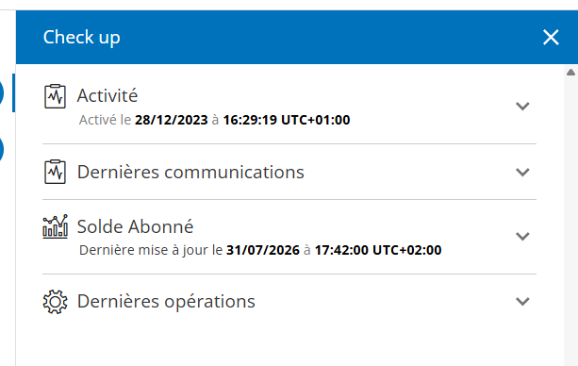The height and width of the screenshot is (366, 578).
Task: Expand the Activité section chevron
Action: tap(522, 107)
